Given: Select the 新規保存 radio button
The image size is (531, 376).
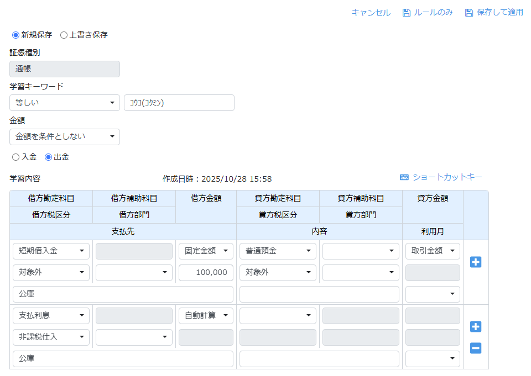Looking at the screenshot, I should click(x=15, y=35).
